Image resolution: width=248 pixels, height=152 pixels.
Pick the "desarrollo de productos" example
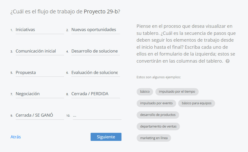point(158,115)
